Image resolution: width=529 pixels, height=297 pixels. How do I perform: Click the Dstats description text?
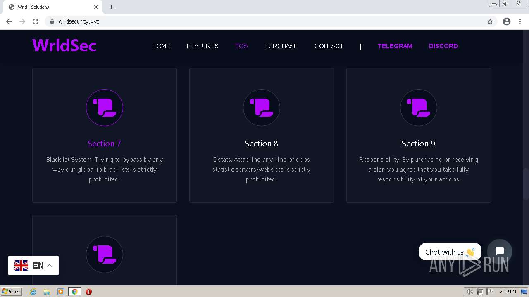pos(262,170)
